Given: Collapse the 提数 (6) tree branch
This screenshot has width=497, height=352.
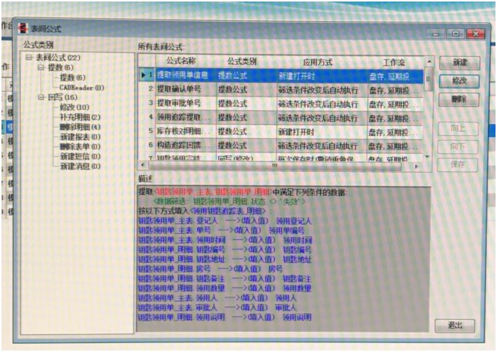Looking at the screenshot, I should (41, 67).
